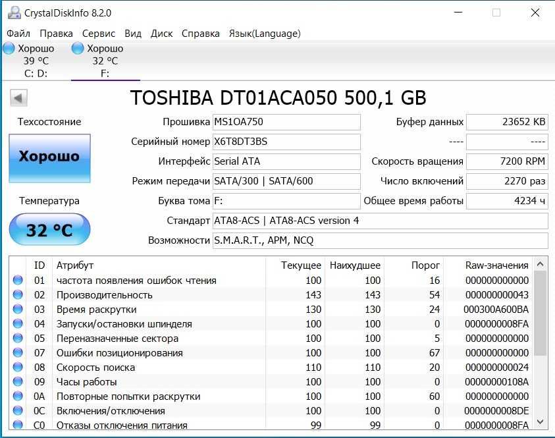Click the status dot for Переназначенные сектора

[18, 338]
